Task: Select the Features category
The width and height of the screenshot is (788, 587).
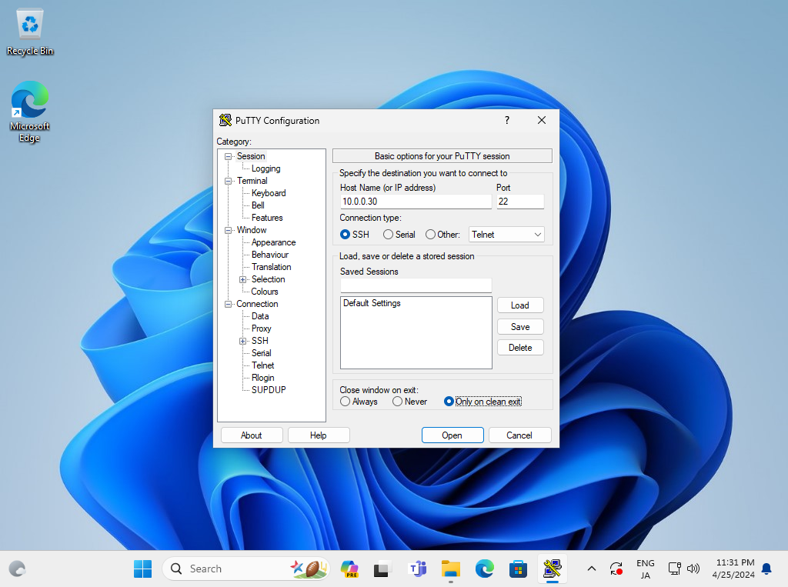Action: point(267,218)
